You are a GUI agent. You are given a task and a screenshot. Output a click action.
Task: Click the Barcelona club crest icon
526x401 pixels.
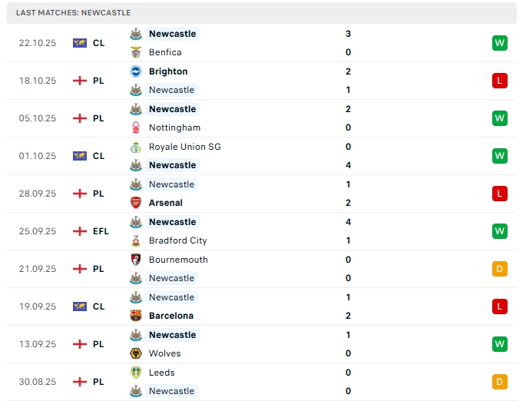click(136, 316)
